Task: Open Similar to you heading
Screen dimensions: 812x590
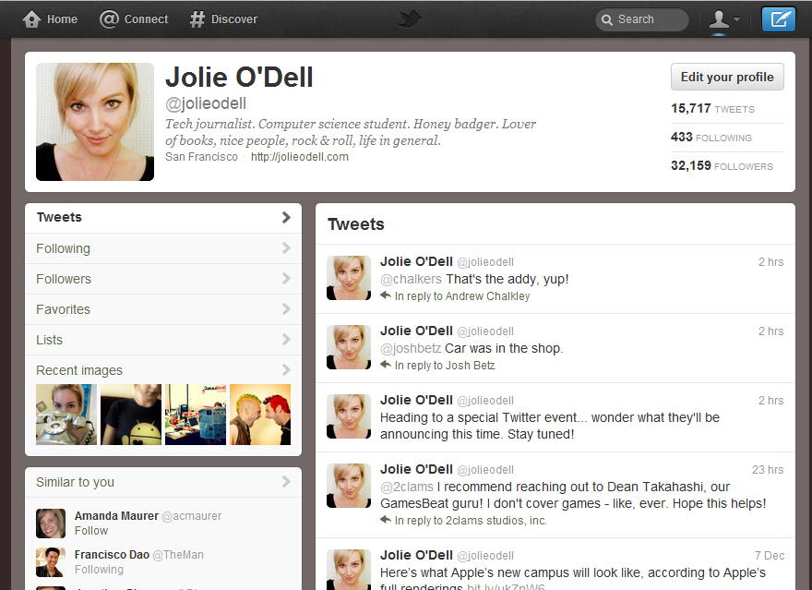Action: [75, 482]
